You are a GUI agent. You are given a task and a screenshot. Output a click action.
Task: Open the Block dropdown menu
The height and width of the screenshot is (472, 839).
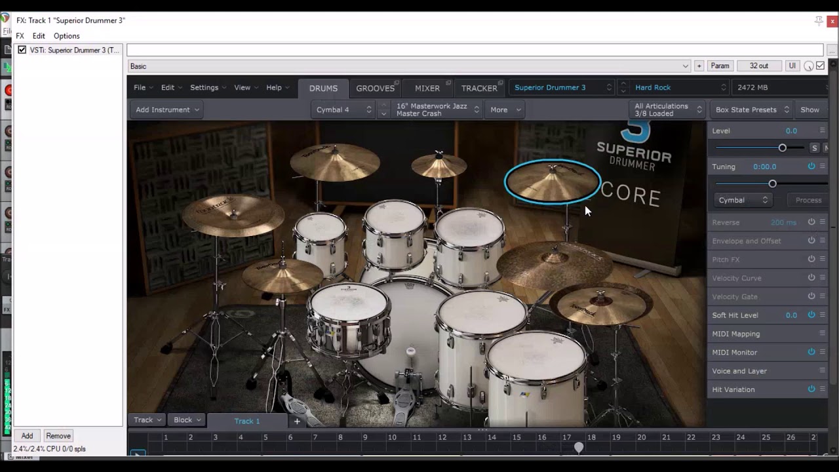(187, 420)
